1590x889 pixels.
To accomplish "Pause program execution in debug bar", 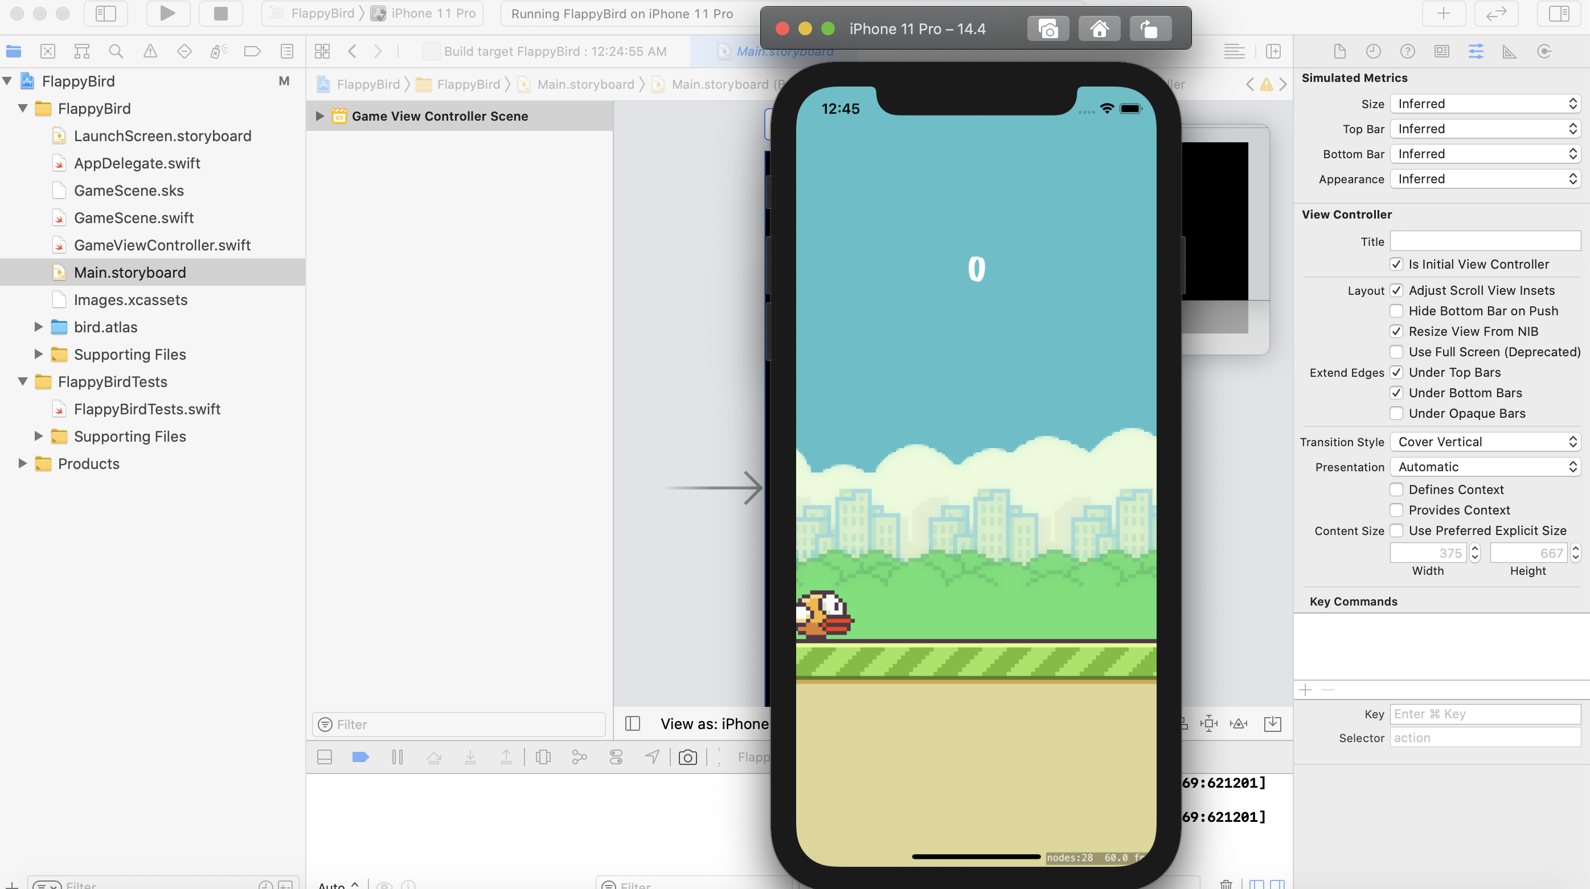I will tap(397, 757).
